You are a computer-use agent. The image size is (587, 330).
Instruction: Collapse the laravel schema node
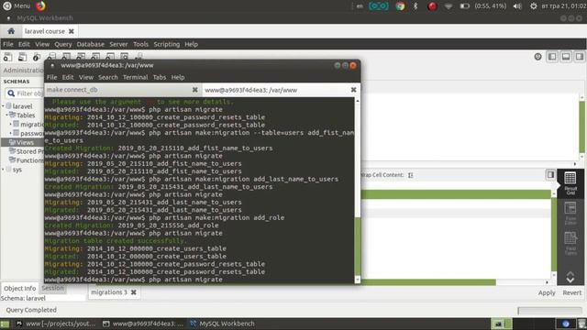[3, 106]
